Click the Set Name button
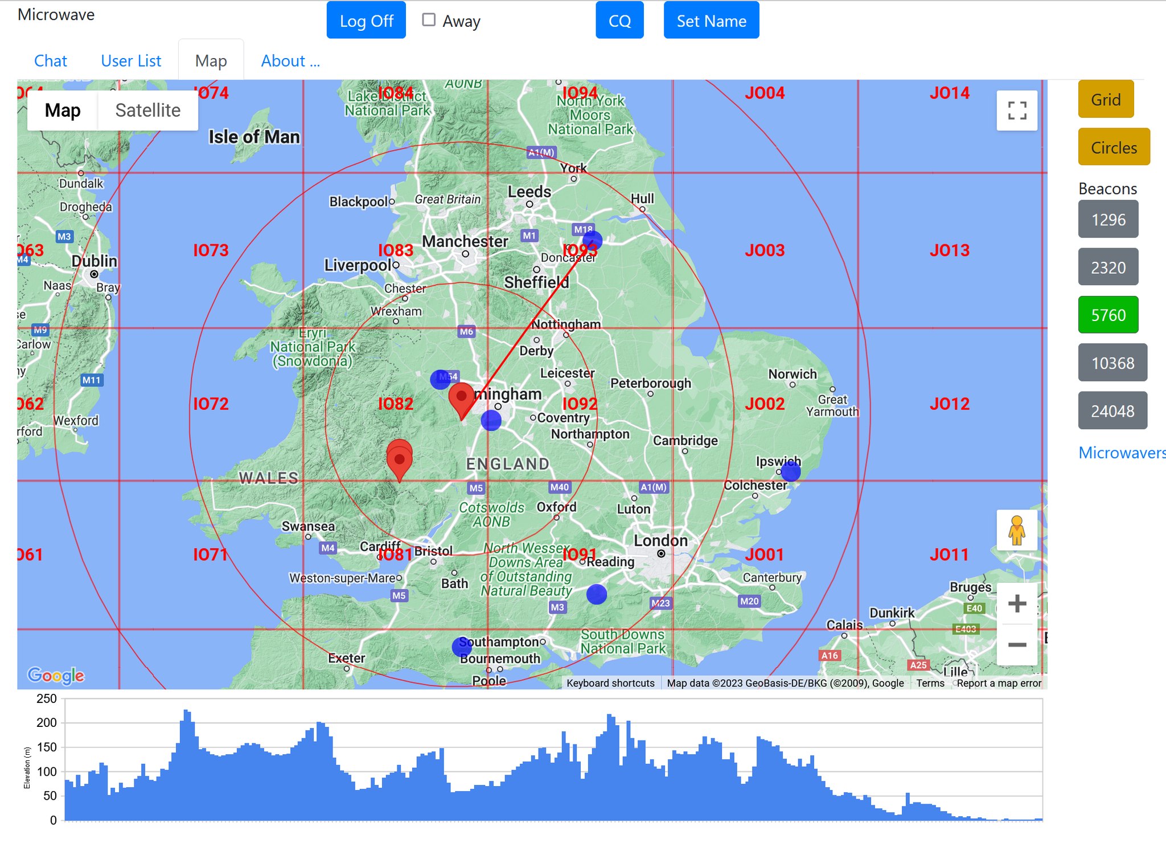 (711, 20)
